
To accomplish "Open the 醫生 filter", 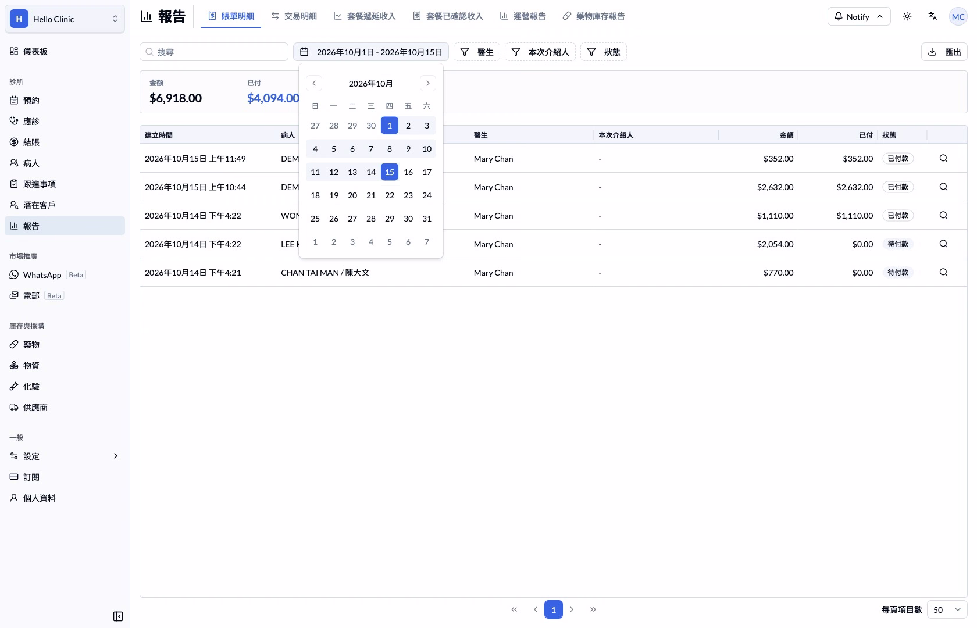I will (x=477, y=52).
